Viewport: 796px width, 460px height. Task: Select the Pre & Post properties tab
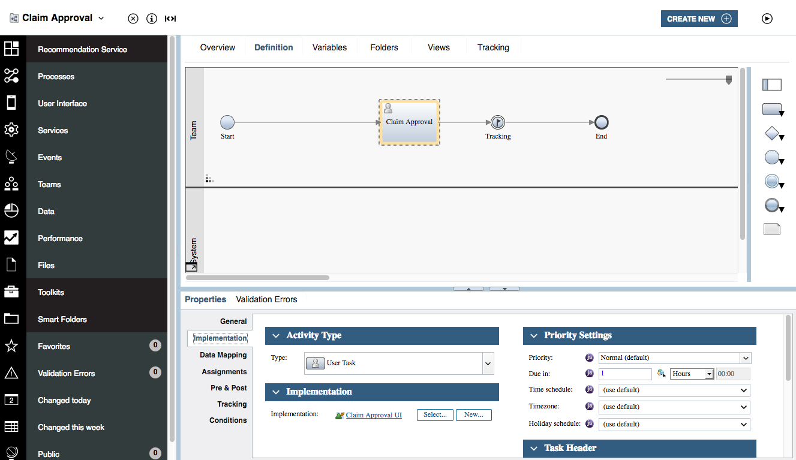tap(229, 388)
